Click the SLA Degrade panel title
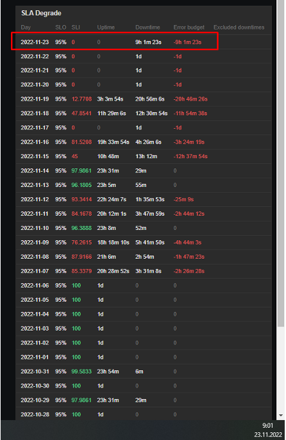Image resolution: width=286 pixels, height=440 pixels. point(41,13)
